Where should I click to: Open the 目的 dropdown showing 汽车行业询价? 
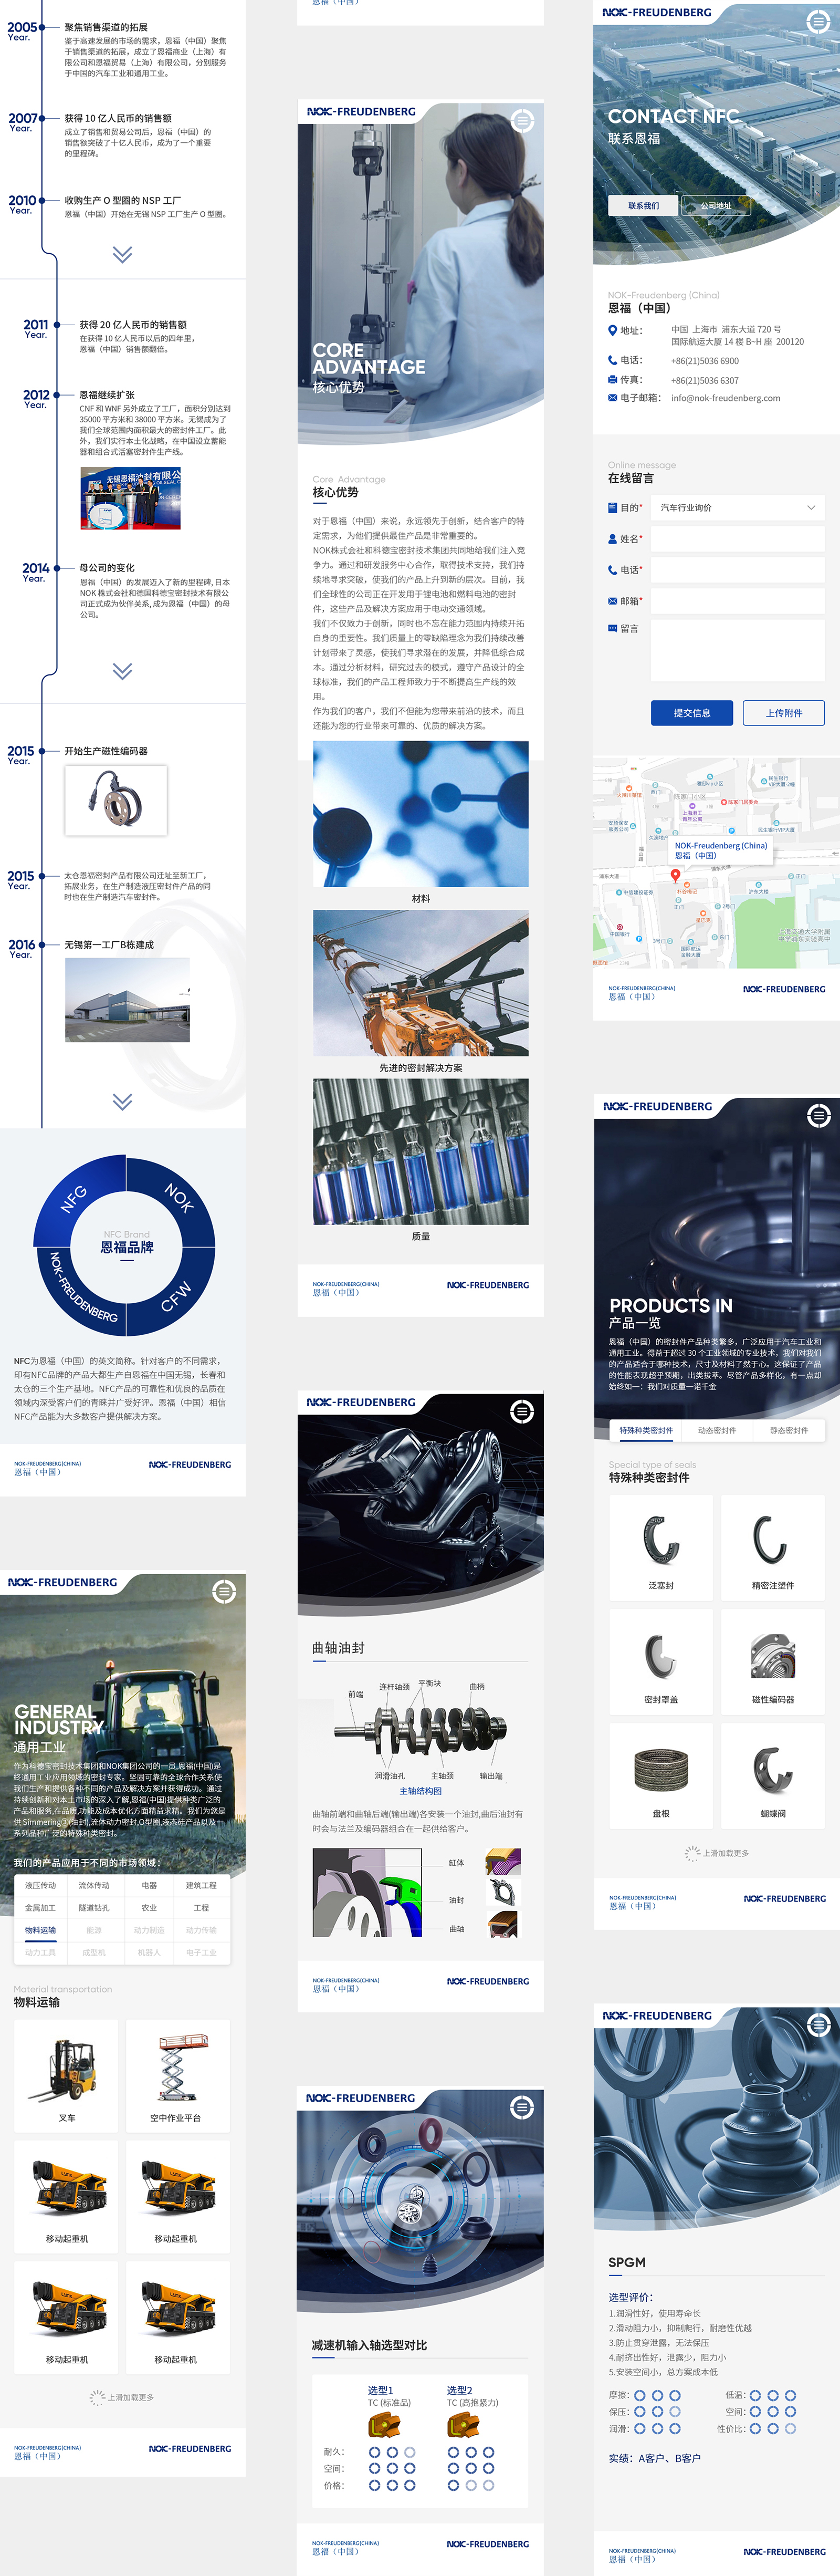[737, 508]
